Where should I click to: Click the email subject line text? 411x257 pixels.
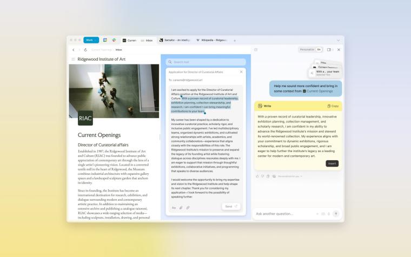196,72
